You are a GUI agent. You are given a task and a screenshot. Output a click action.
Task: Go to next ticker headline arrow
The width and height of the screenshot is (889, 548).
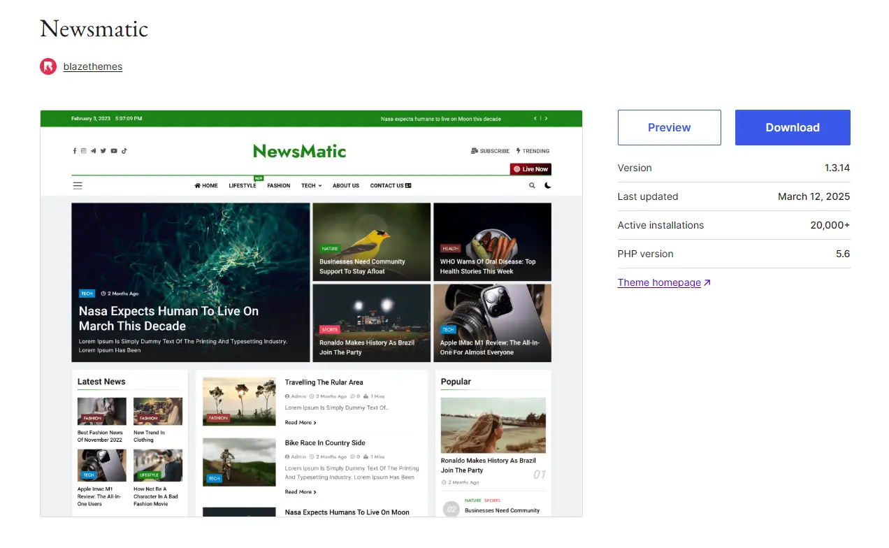547,119
